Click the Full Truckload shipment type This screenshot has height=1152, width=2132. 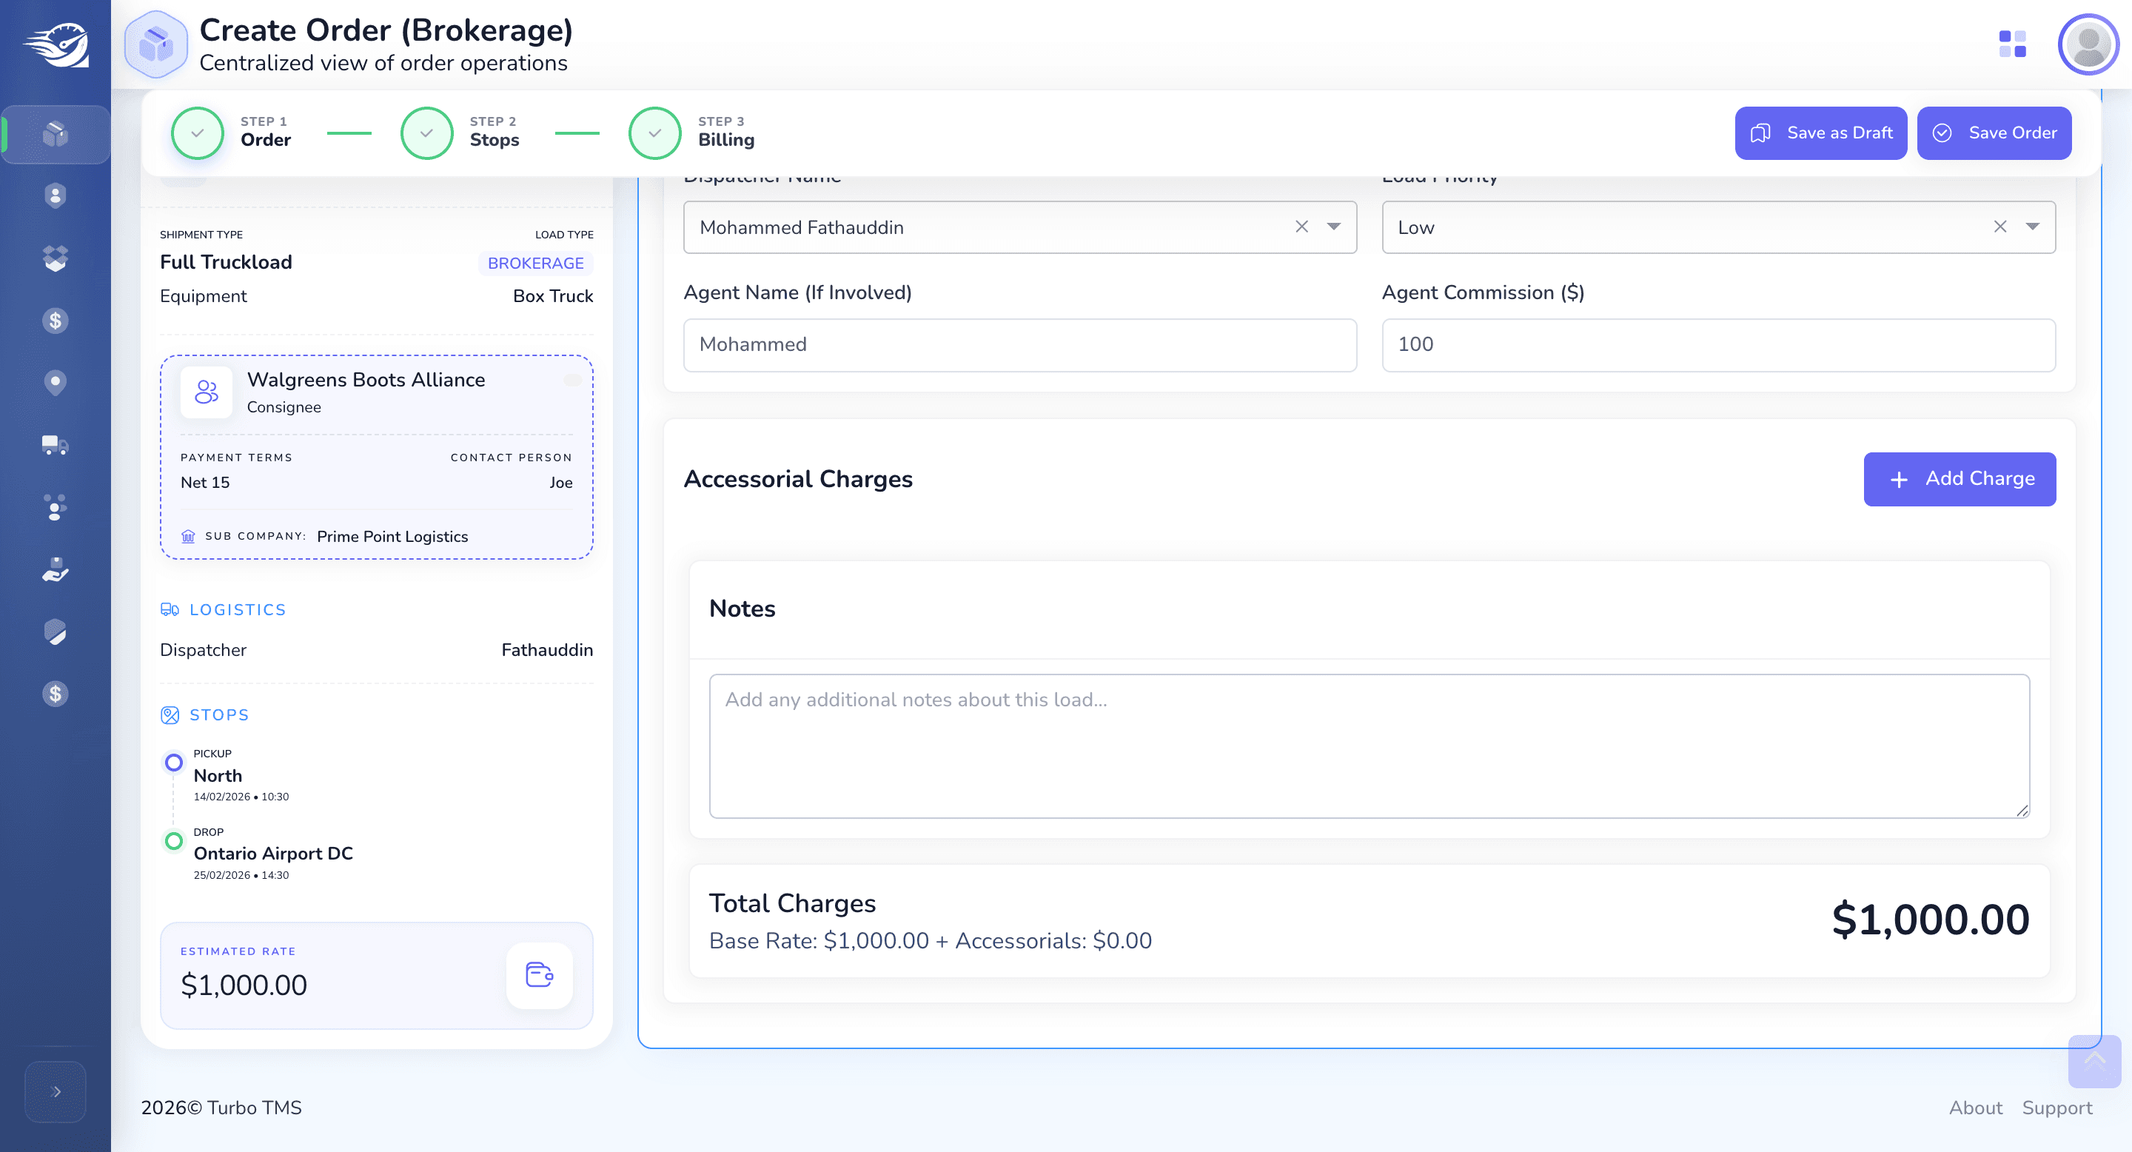[x=226, y=262]
